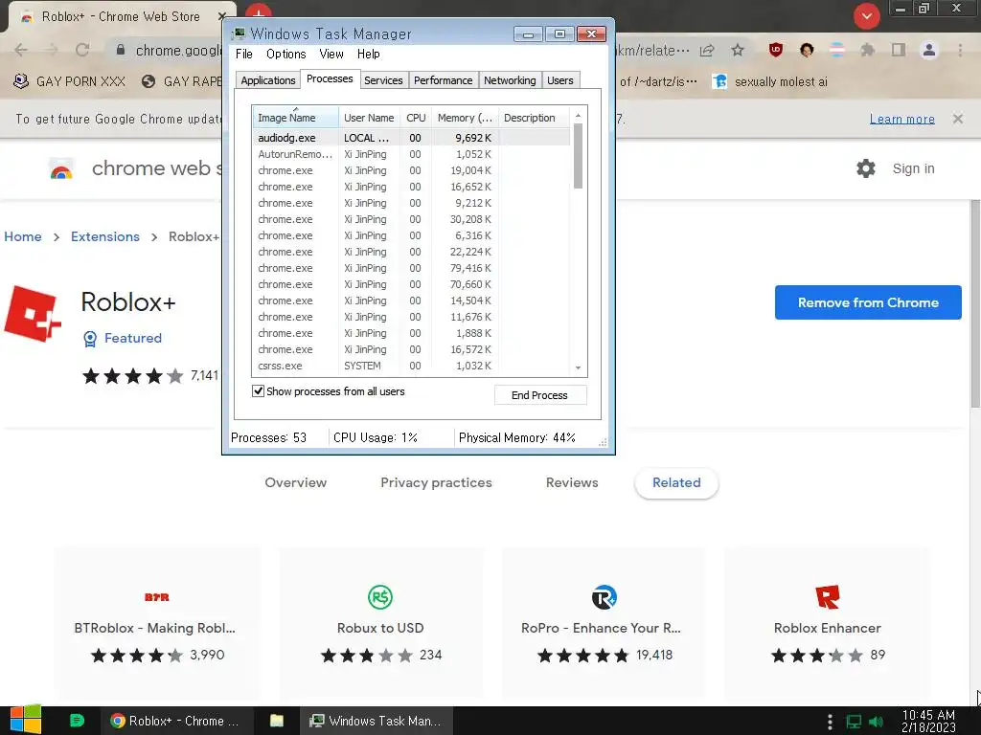Open Chrome three-dot menu
This screenshot has height=735, width=981.
coord(960,50)
